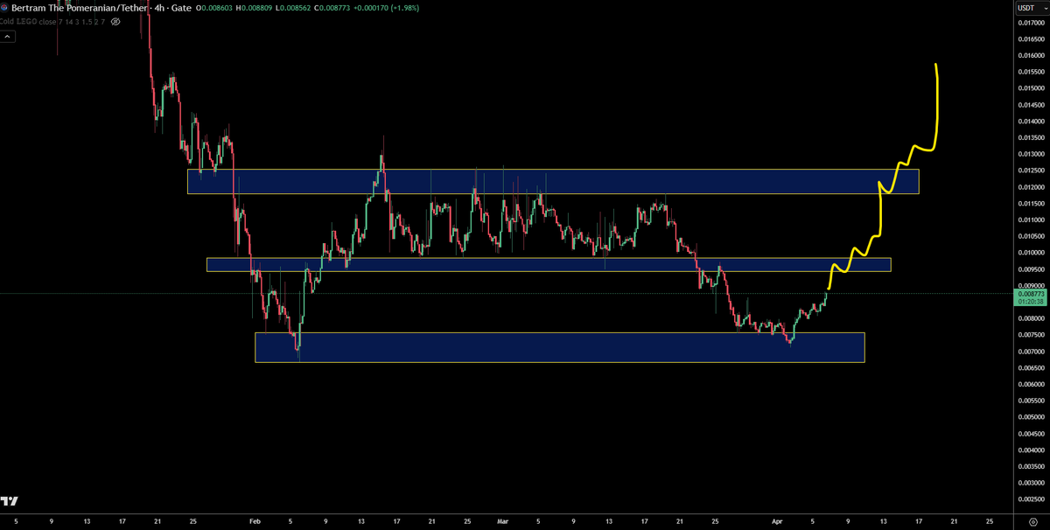
Task: Open symbol search via Bertram The Pomeranian/Tether title
Action: click(80, 7)
